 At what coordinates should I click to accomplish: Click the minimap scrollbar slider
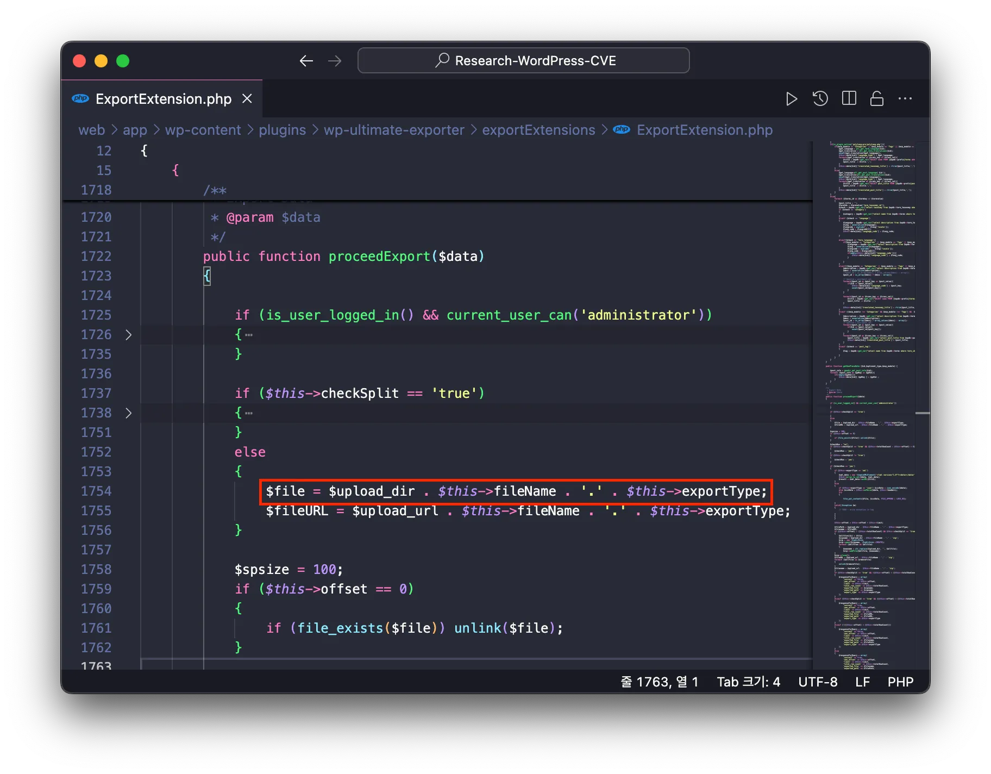[922, 413]
